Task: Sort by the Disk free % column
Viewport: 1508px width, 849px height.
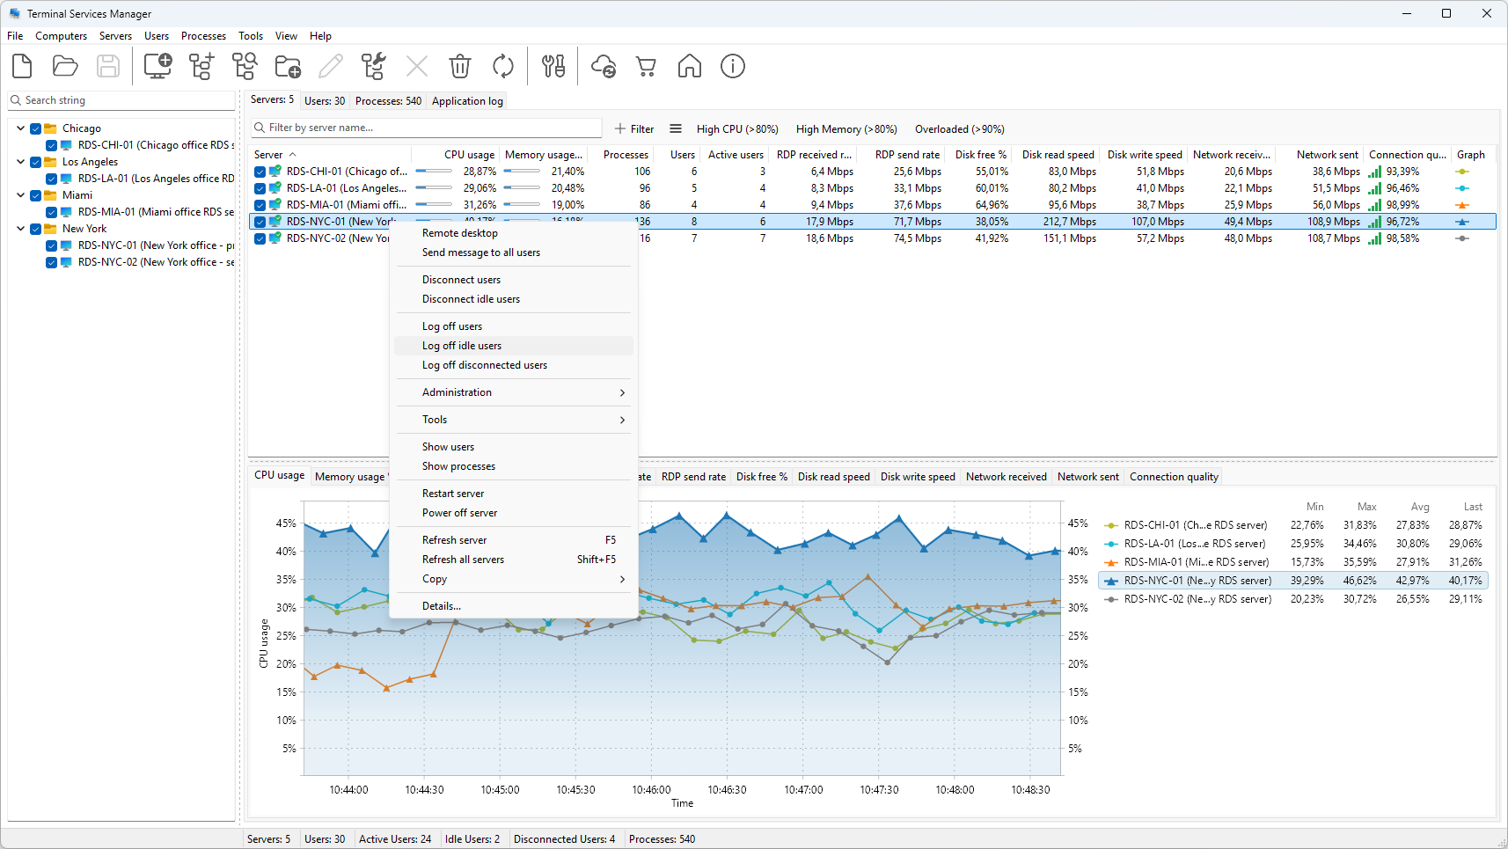Action: pos(979,155)
